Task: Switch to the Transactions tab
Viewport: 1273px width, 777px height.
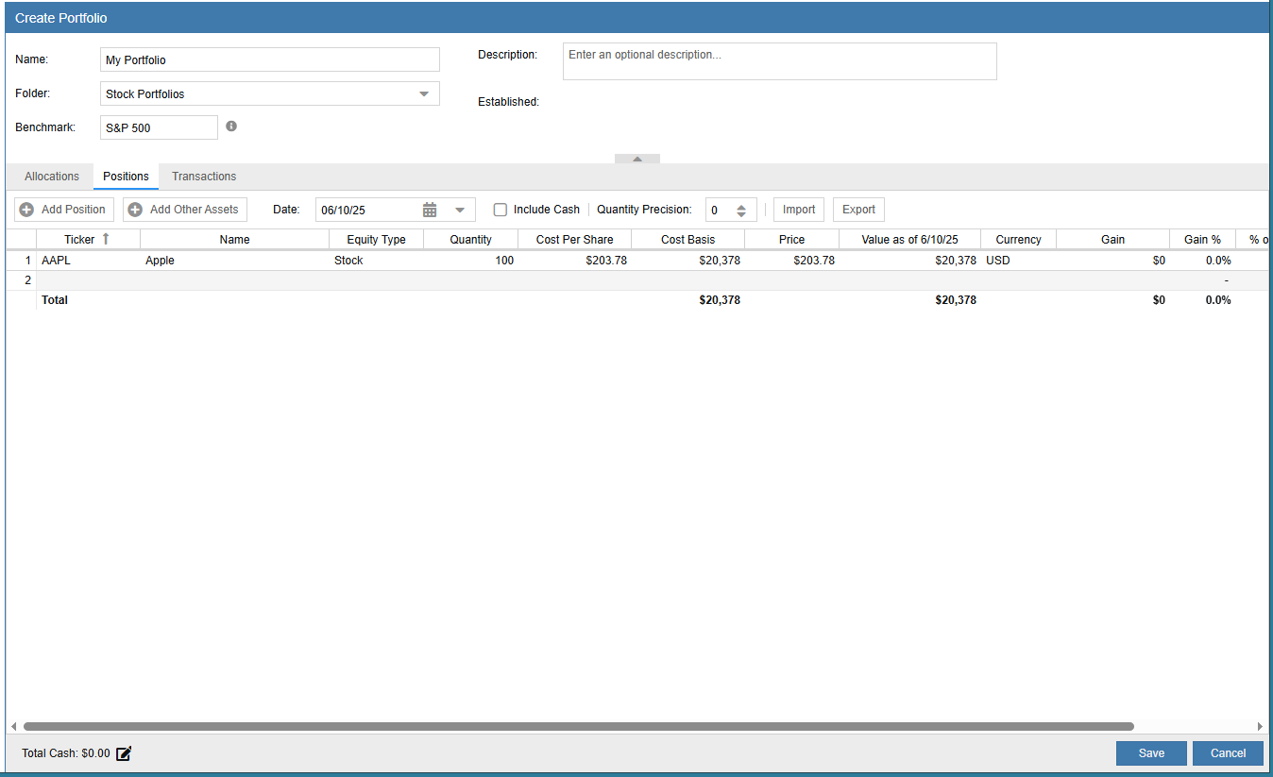Action: click(x=204, y=177)
